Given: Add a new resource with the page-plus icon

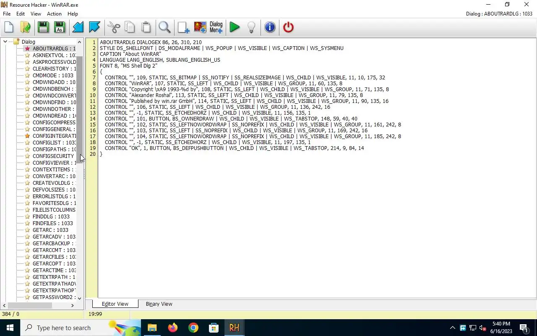Looking at the screenshot, I should click(183, 27).
